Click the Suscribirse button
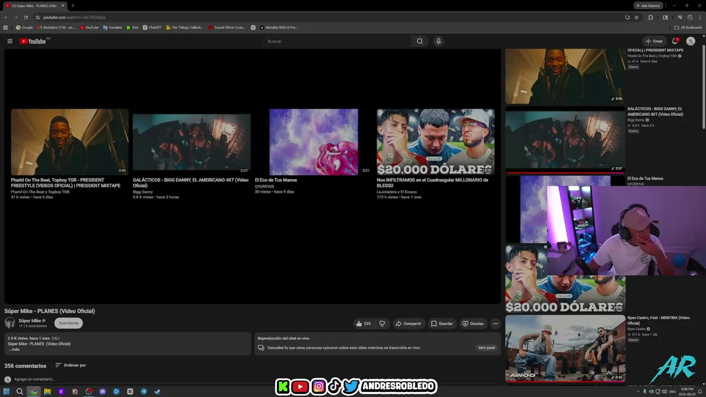 point(68,323)
